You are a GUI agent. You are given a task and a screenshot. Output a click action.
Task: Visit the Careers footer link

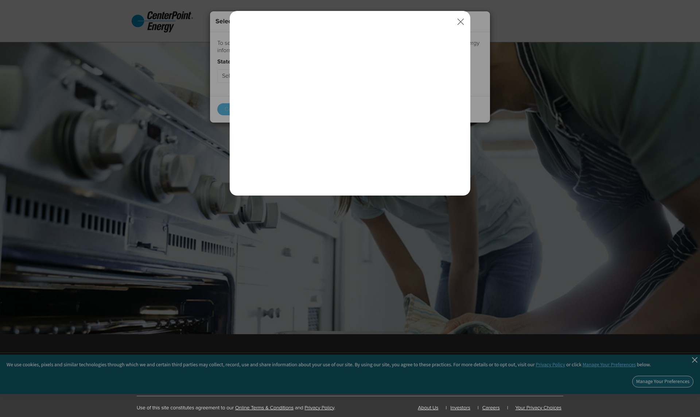click(x=491, y=408)
